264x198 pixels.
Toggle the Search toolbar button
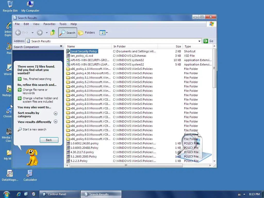click(68, 32)
